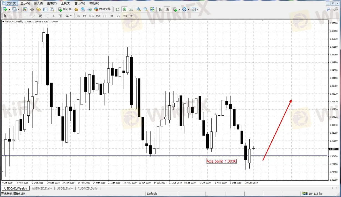
Task: Open the 显示(V) menu
Action: pos(25,3)
